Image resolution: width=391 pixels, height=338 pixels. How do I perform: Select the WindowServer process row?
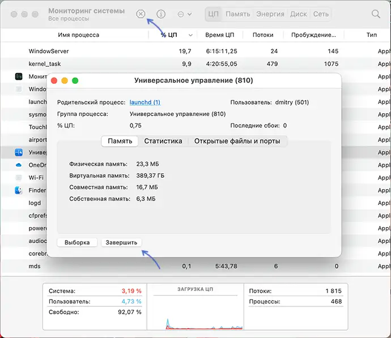click(195, 52)
